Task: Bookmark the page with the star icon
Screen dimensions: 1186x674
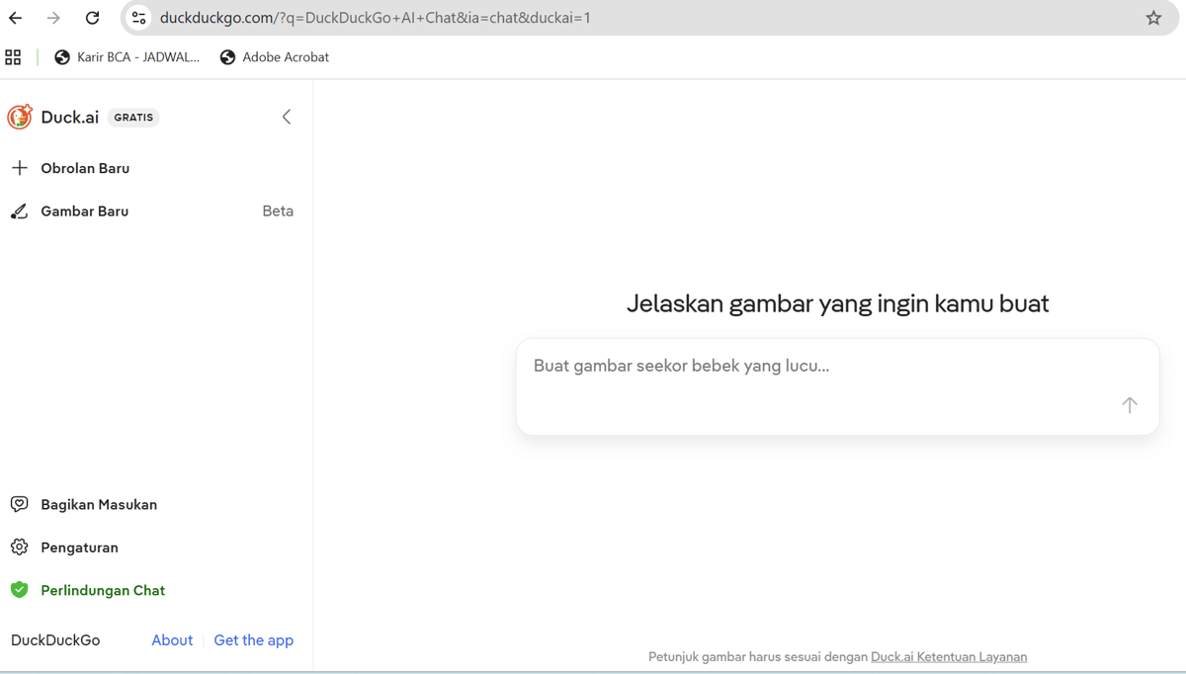Action: [x=1152, y=17]
